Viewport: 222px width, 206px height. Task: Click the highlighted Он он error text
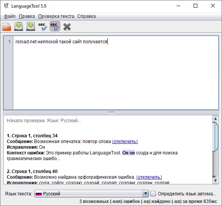click(x=128, y=153)
